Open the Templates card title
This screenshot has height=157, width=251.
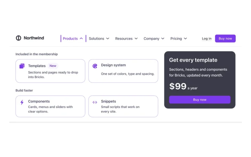37,66
